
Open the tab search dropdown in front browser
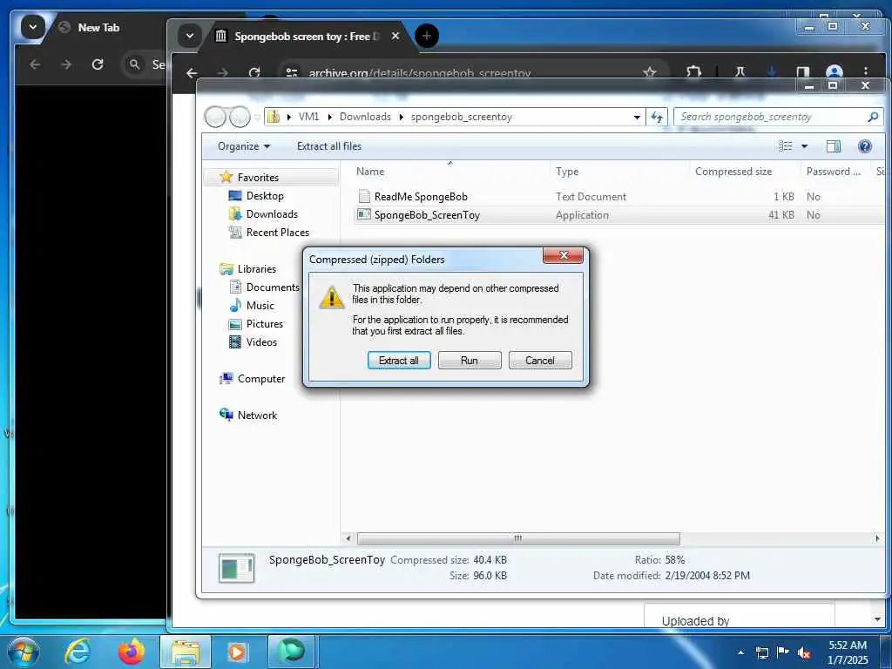(190, 37)
